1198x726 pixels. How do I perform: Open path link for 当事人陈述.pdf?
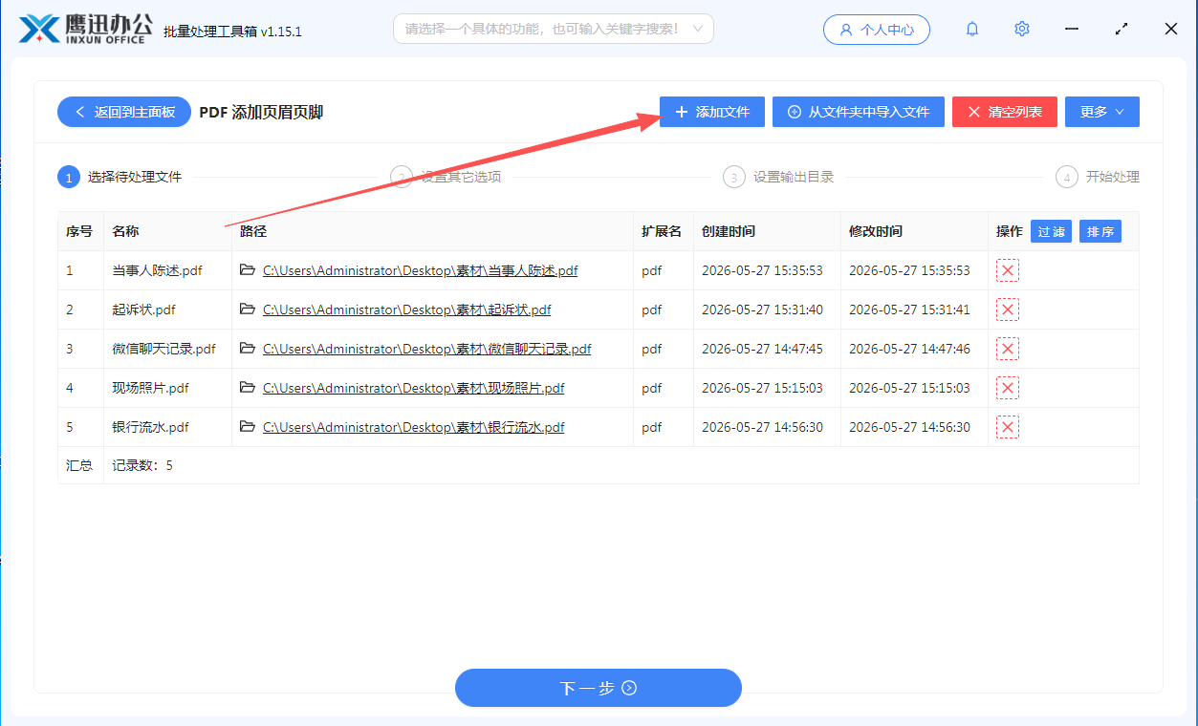pyautogui.click(x=421, y=270)
